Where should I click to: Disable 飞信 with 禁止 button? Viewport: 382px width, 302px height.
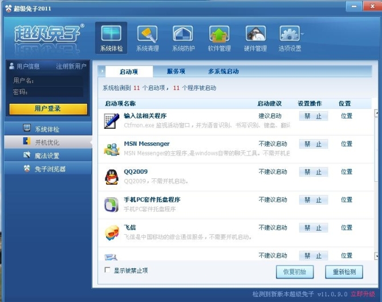314,228
